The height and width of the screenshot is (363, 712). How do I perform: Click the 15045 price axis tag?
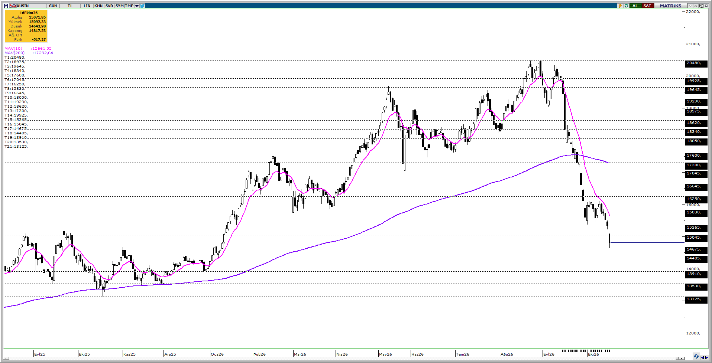[x=695, y=238]
